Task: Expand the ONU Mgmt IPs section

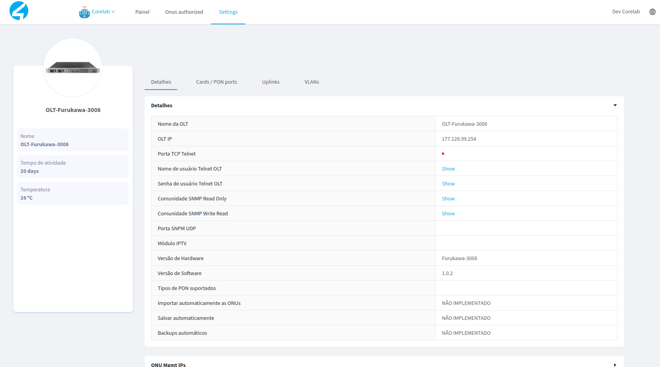Action: (x=615, y=365)
